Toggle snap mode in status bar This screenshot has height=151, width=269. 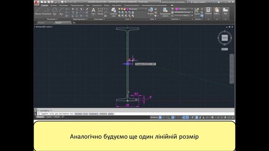pos(164,117)
